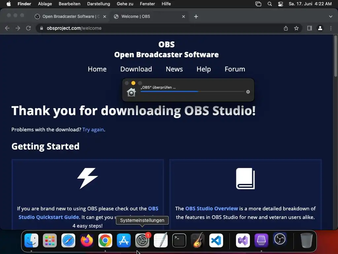Open the Forum link
The height and width of the screenshot is (254, 338).
point(235,69)
